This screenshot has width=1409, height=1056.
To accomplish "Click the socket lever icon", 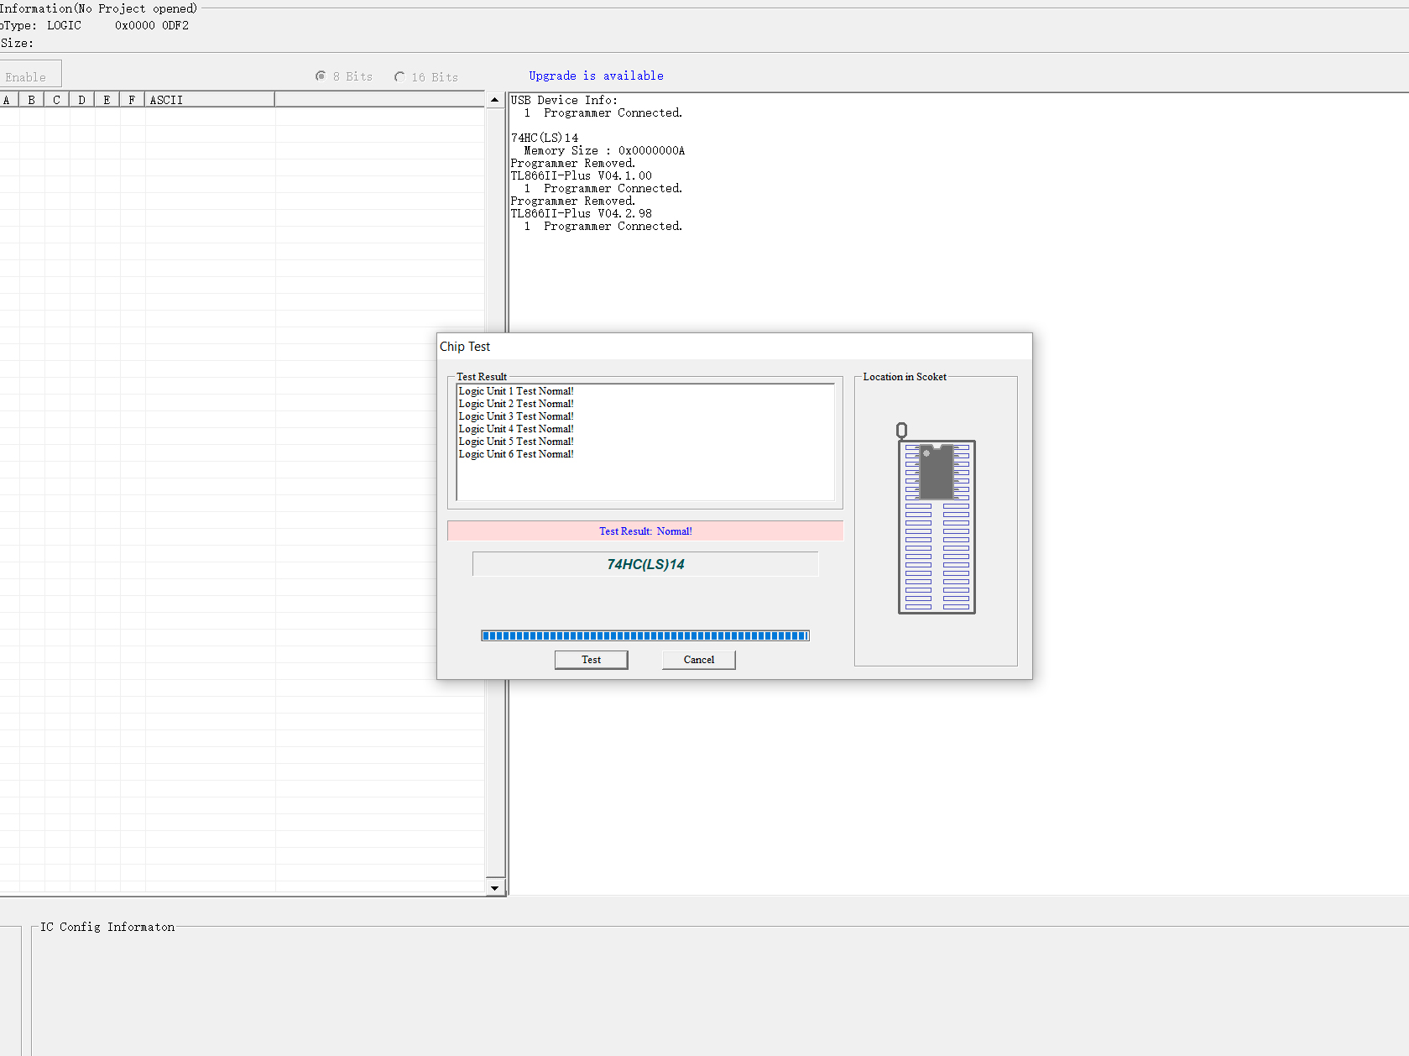I will [x=901, y=431].
